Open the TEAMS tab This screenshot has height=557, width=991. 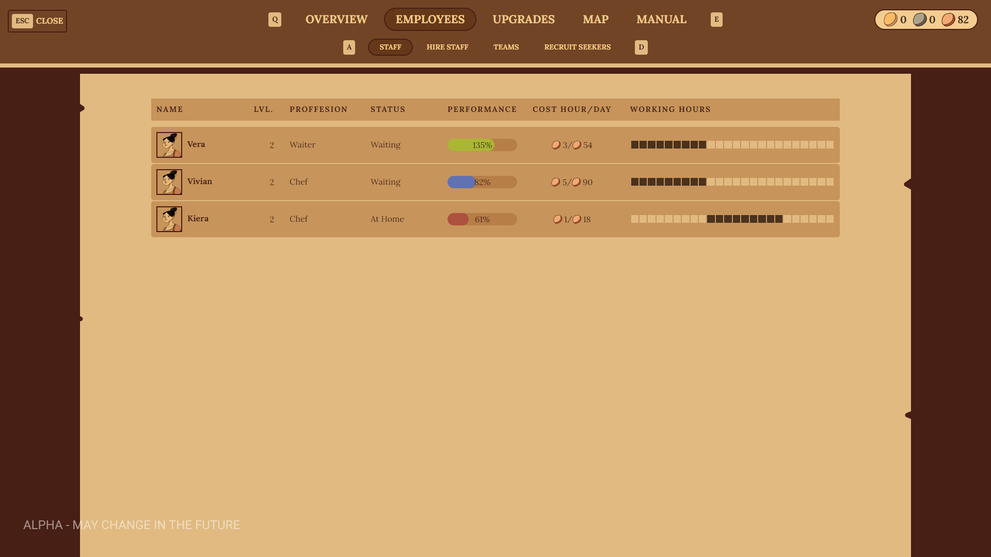point(506,47)
